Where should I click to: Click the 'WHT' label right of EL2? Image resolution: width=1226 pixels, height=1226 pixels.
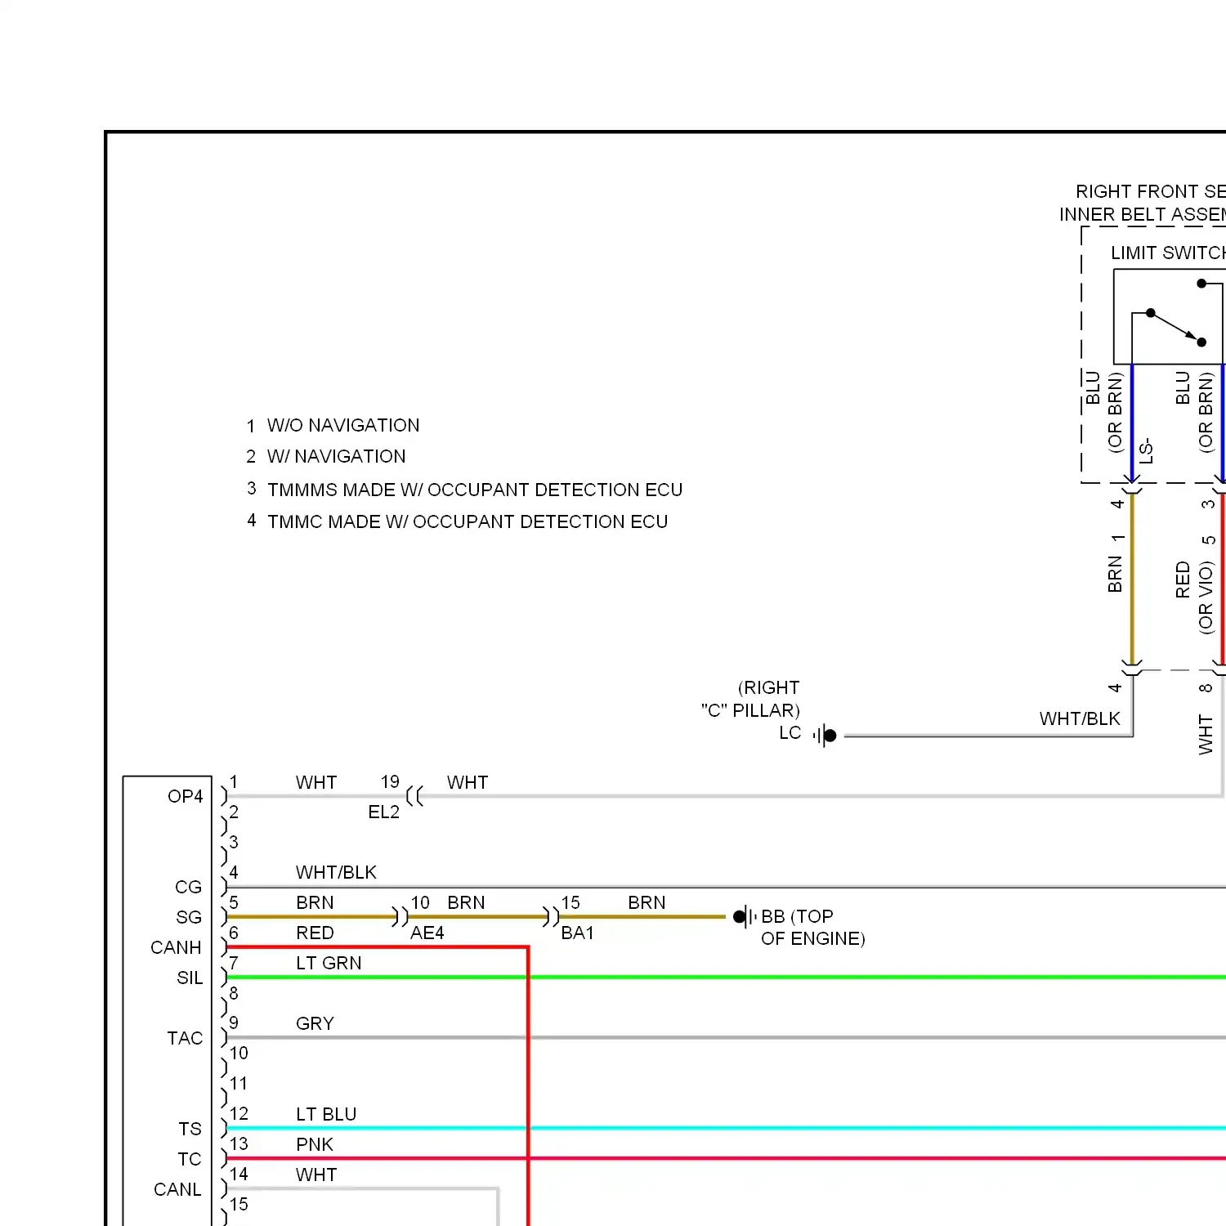coord(468,783)
